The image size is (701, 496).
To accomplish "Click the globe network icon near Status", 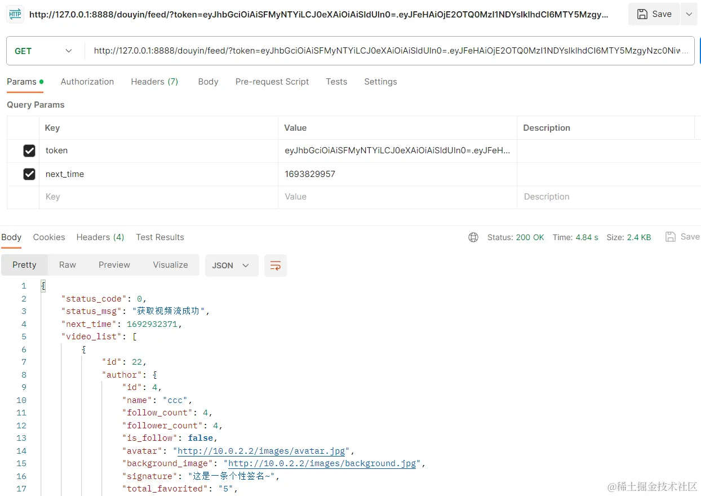I will [x=473, y=237].
